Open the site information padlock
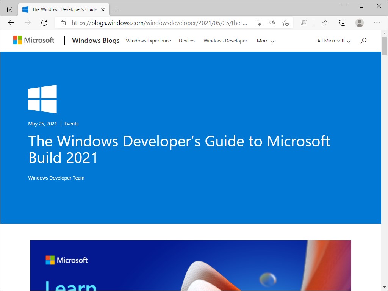 [63, 23]
